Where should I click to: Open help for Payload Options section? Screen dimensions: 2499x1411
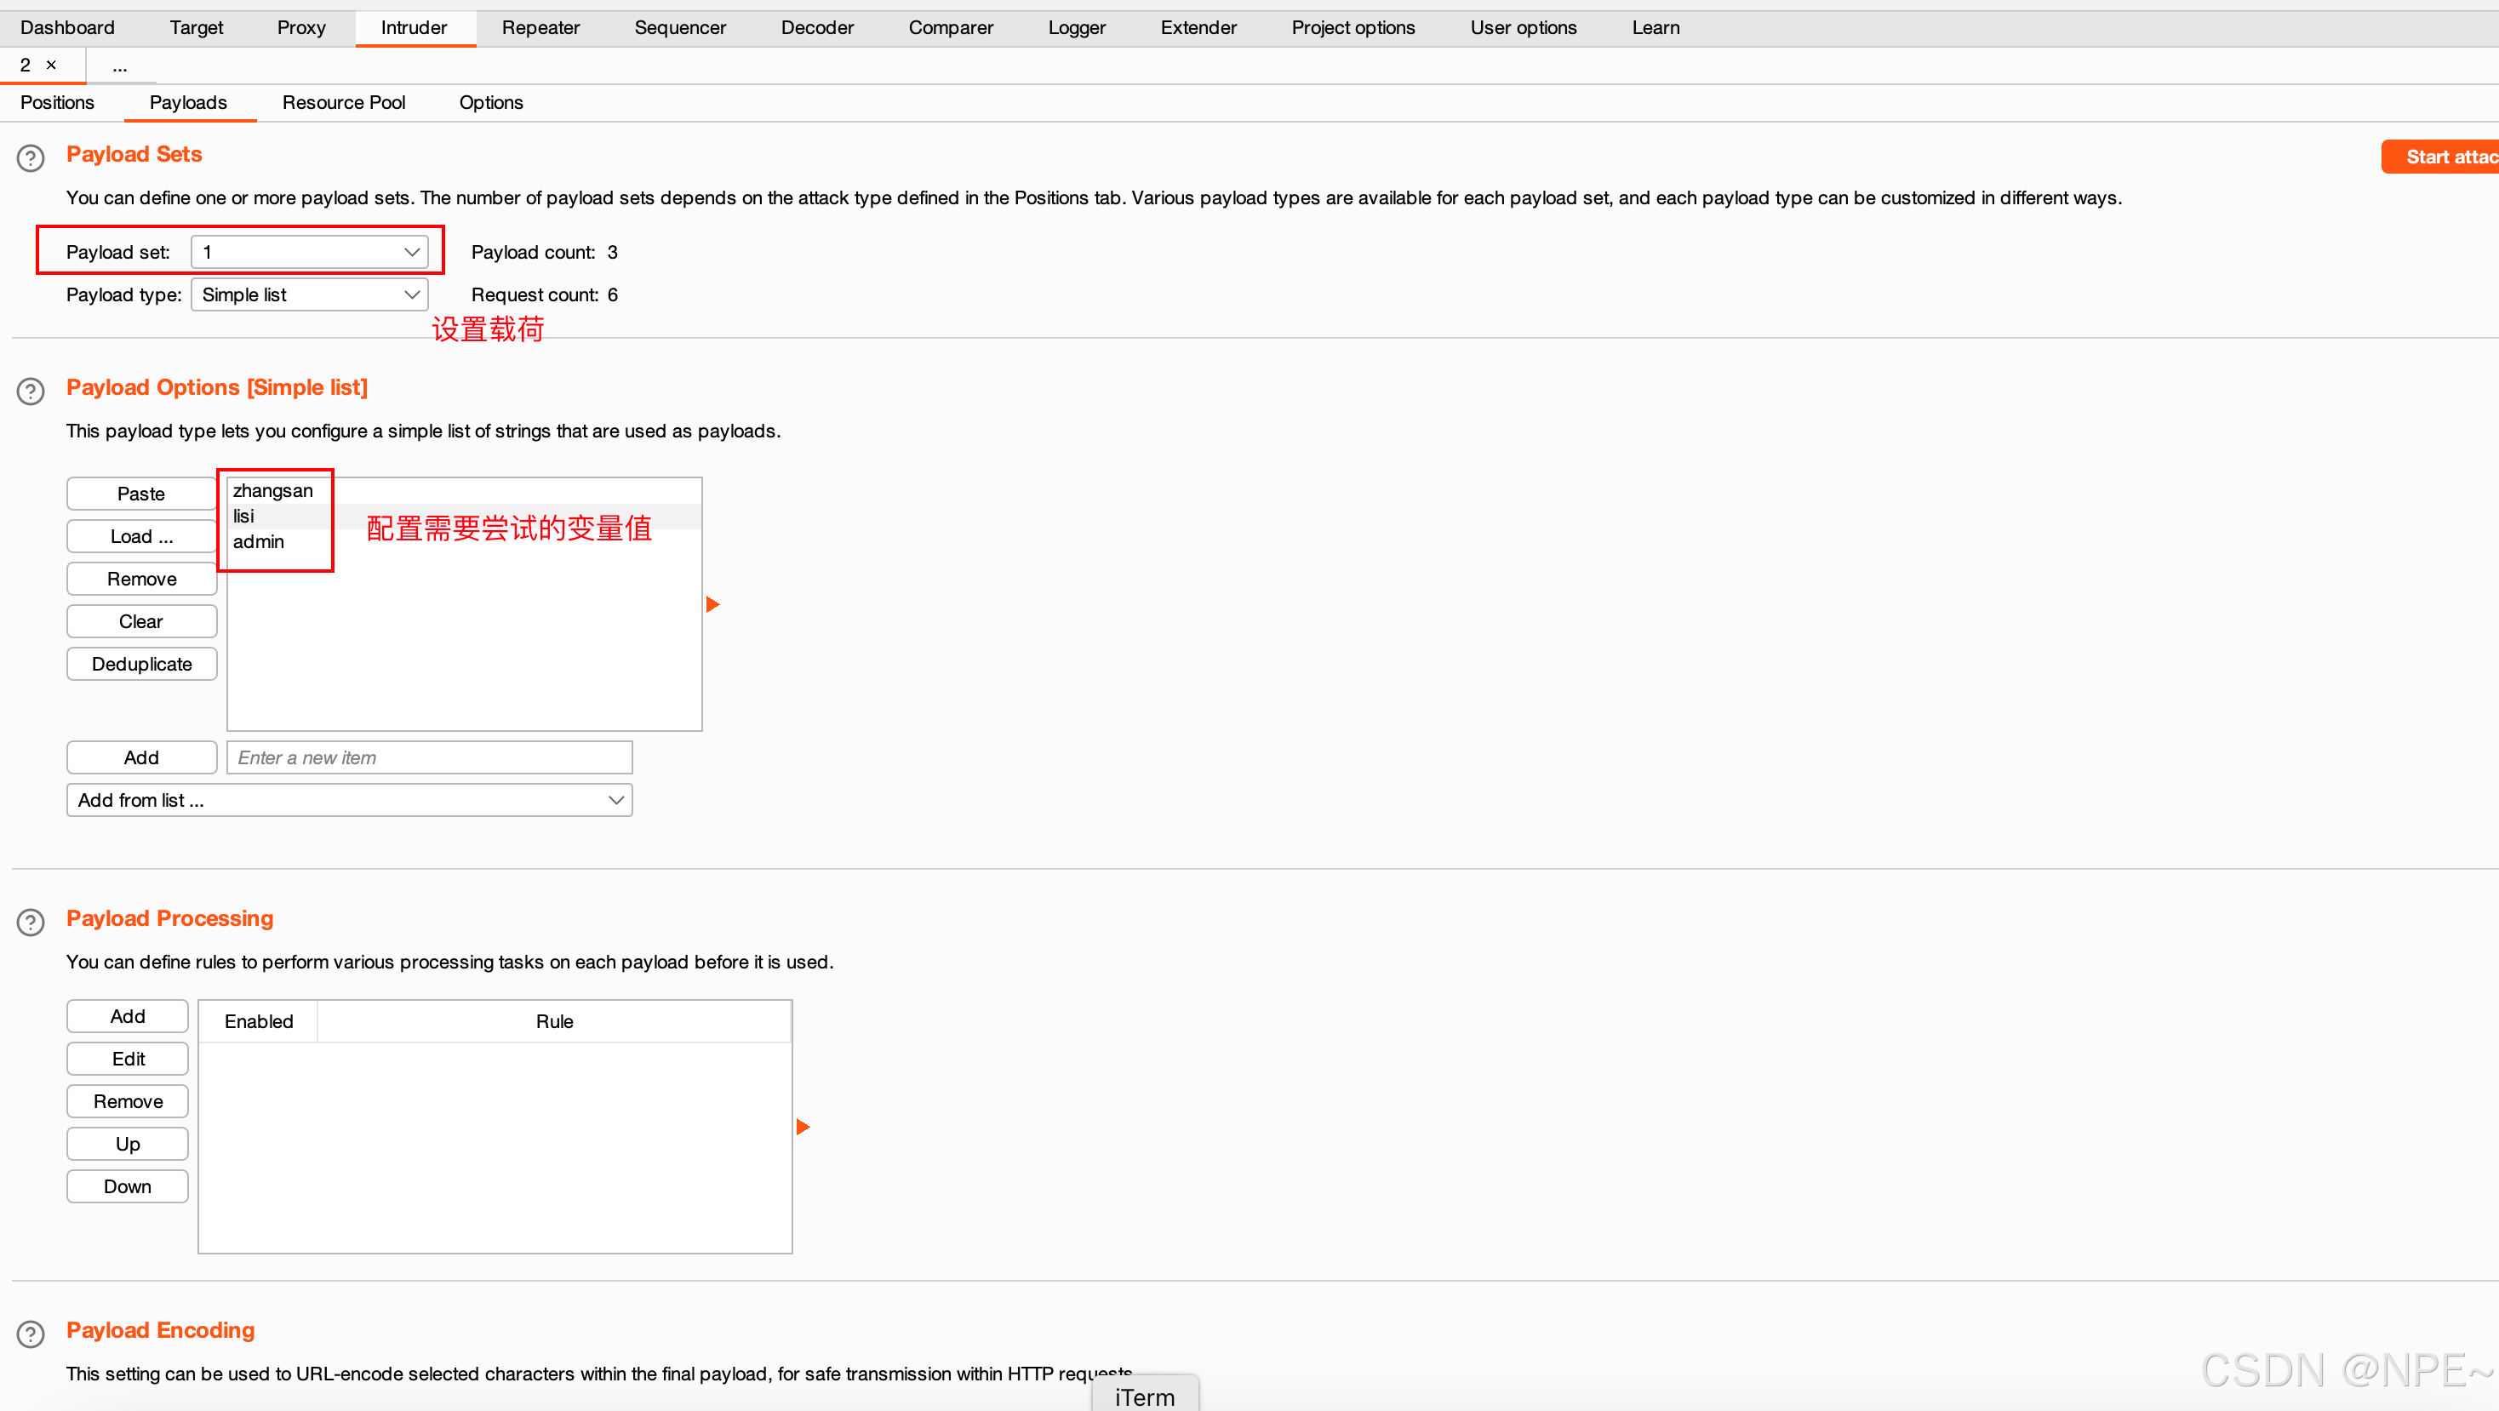tap(31, 391)
